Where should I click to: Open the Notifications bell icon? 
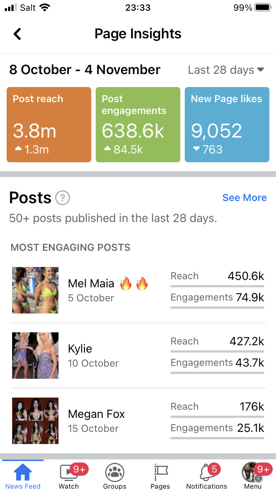coord(206,472)
